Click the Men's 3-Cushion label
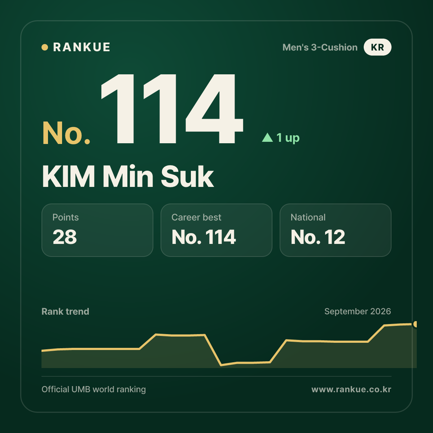Screen dimensions: 433x433 [320, 47]
